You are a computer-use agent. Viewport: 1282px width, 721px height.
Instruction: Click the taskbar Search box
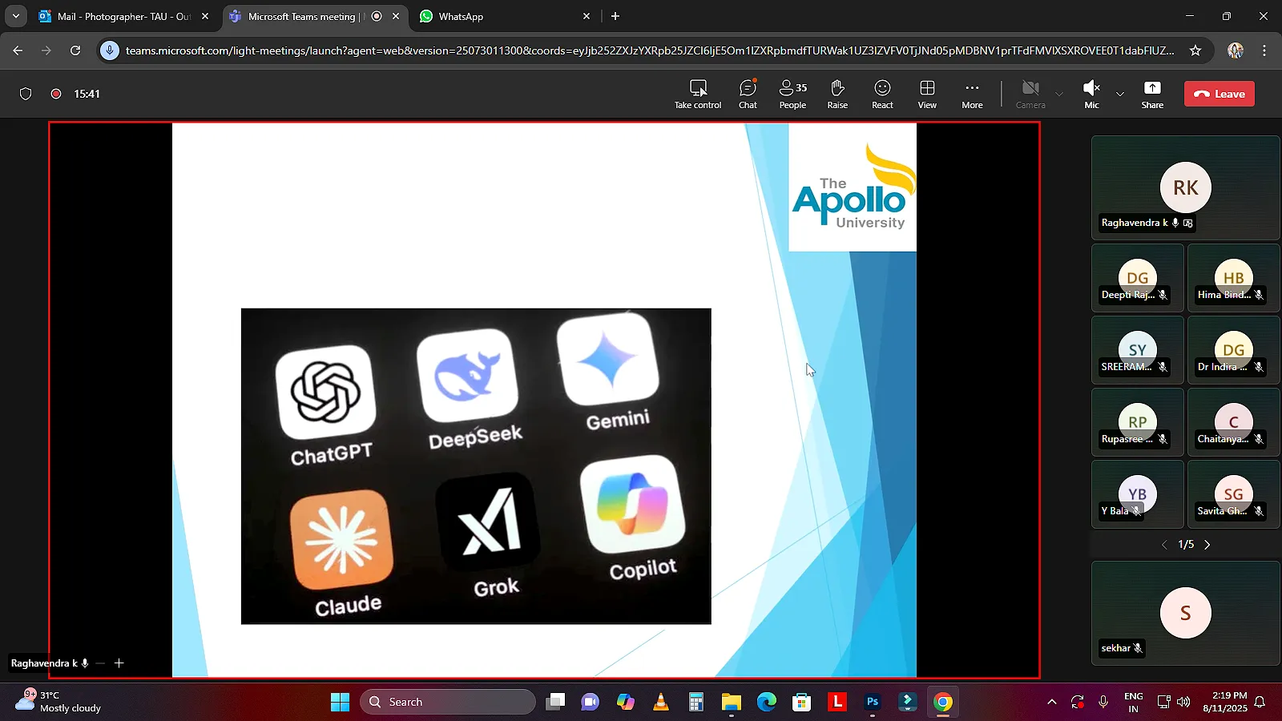447,702
